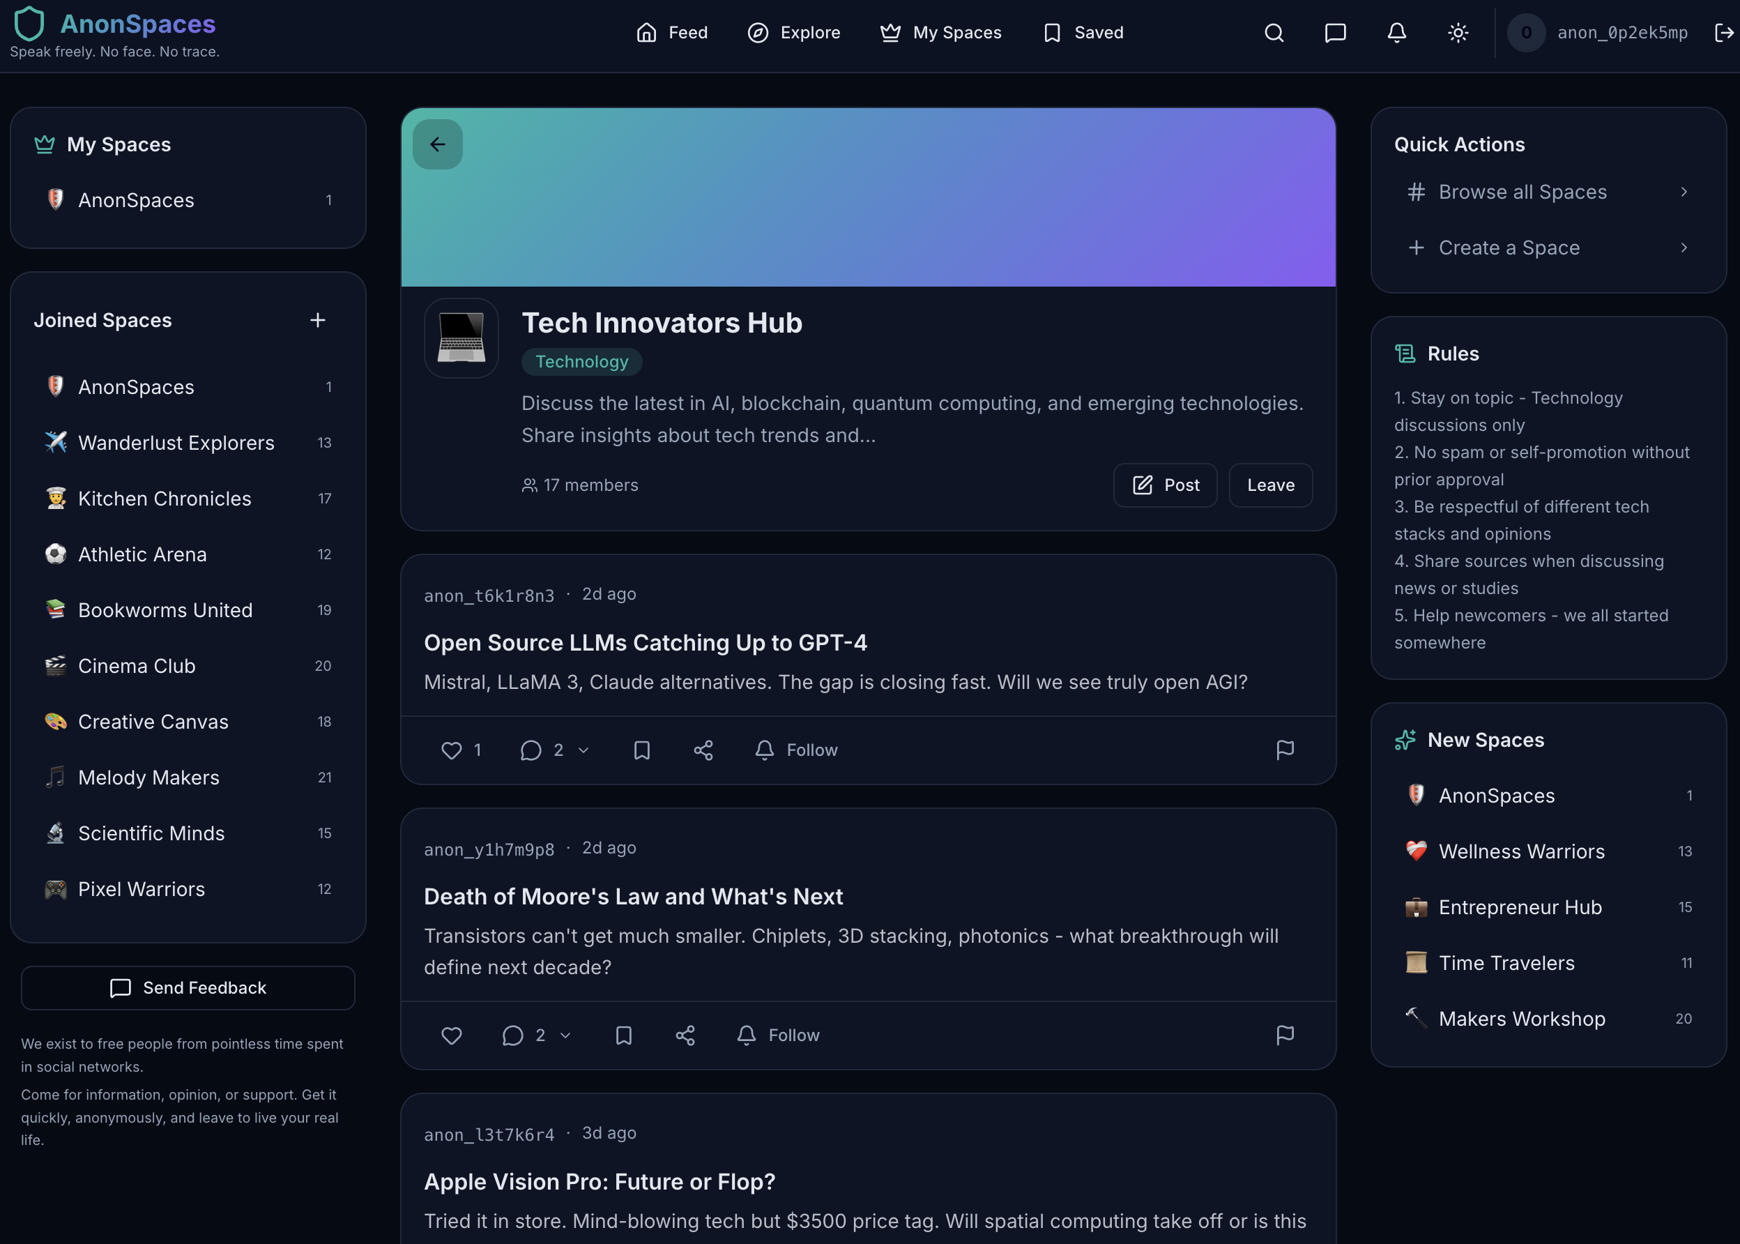Open the messages chat icon
Image resolution: width=1740 pixels, height=1244 pixels.
tap(1335, 32)
